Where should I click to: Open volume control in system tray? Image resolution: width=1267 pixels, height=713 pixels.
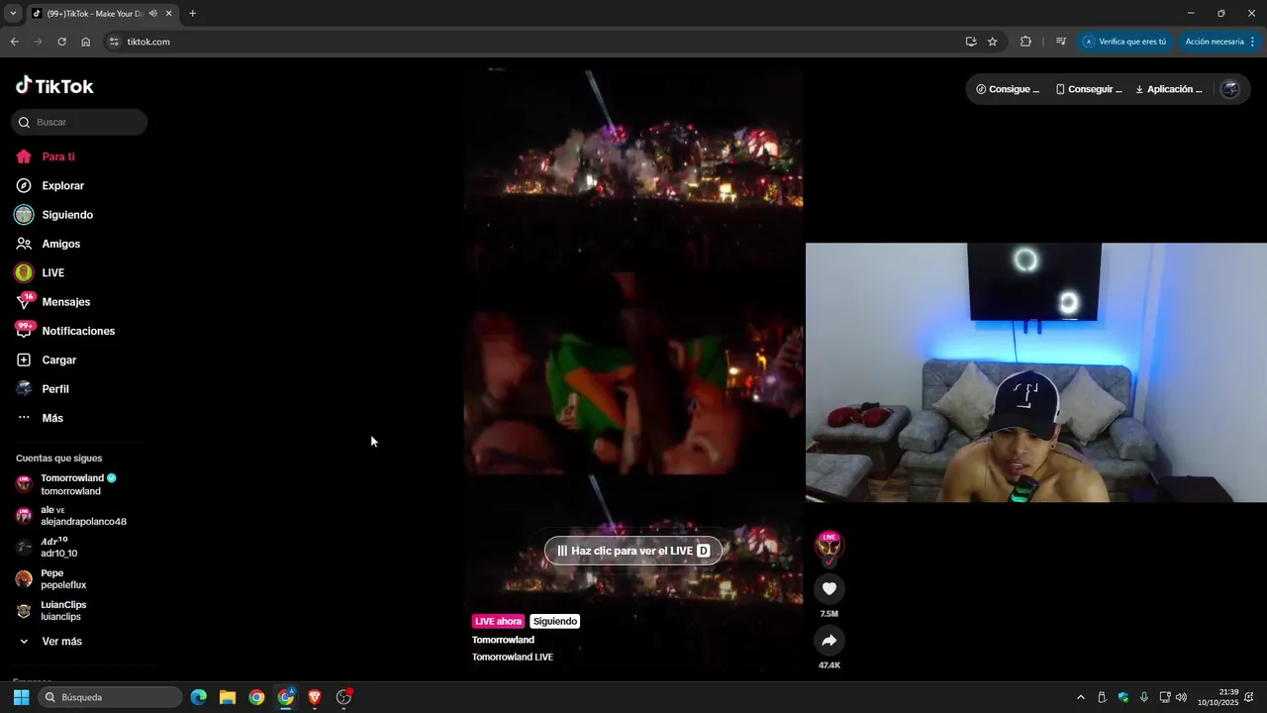click(1181, 697)
